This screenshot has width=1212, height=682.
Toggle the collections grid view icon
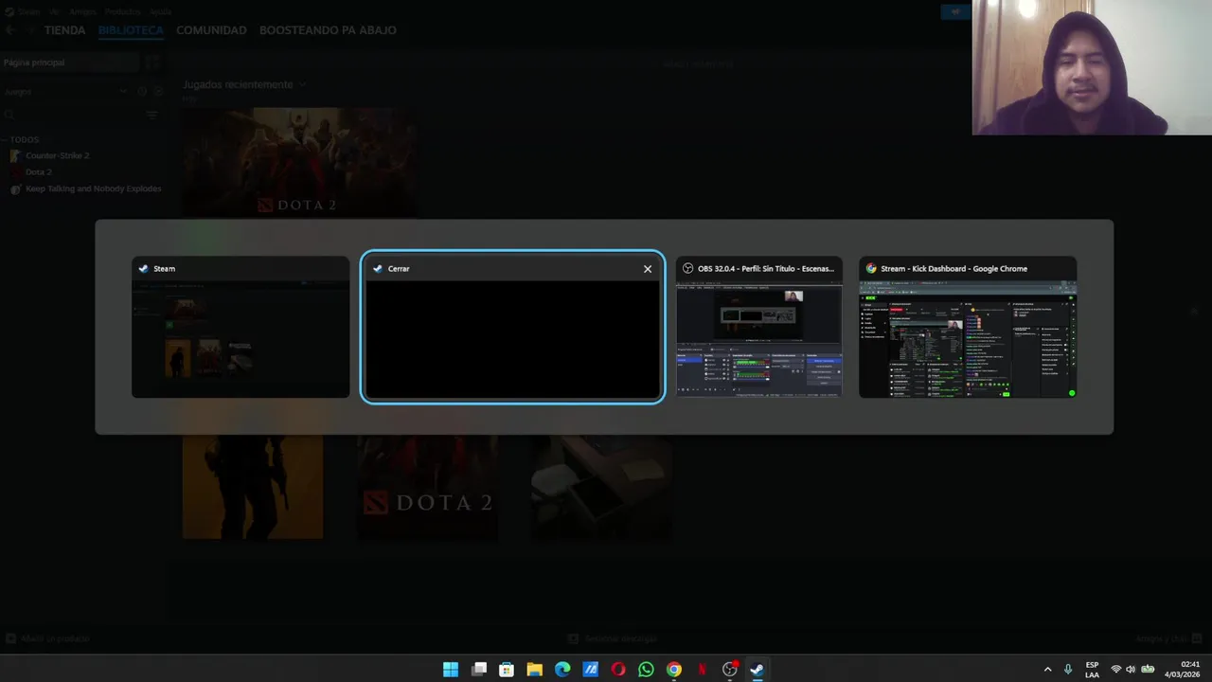coord(153,63)
